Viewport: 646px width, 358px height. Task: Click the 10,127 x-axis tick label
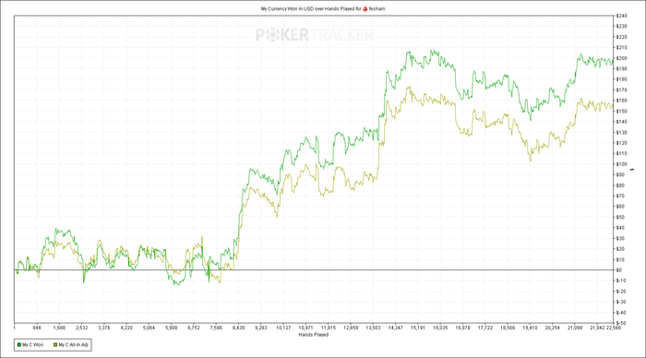(283, 328)
